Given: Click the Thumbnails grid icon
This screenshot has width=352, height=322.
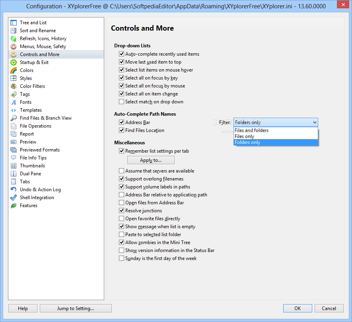Looking at the screenshot, I should click(14, 166).
